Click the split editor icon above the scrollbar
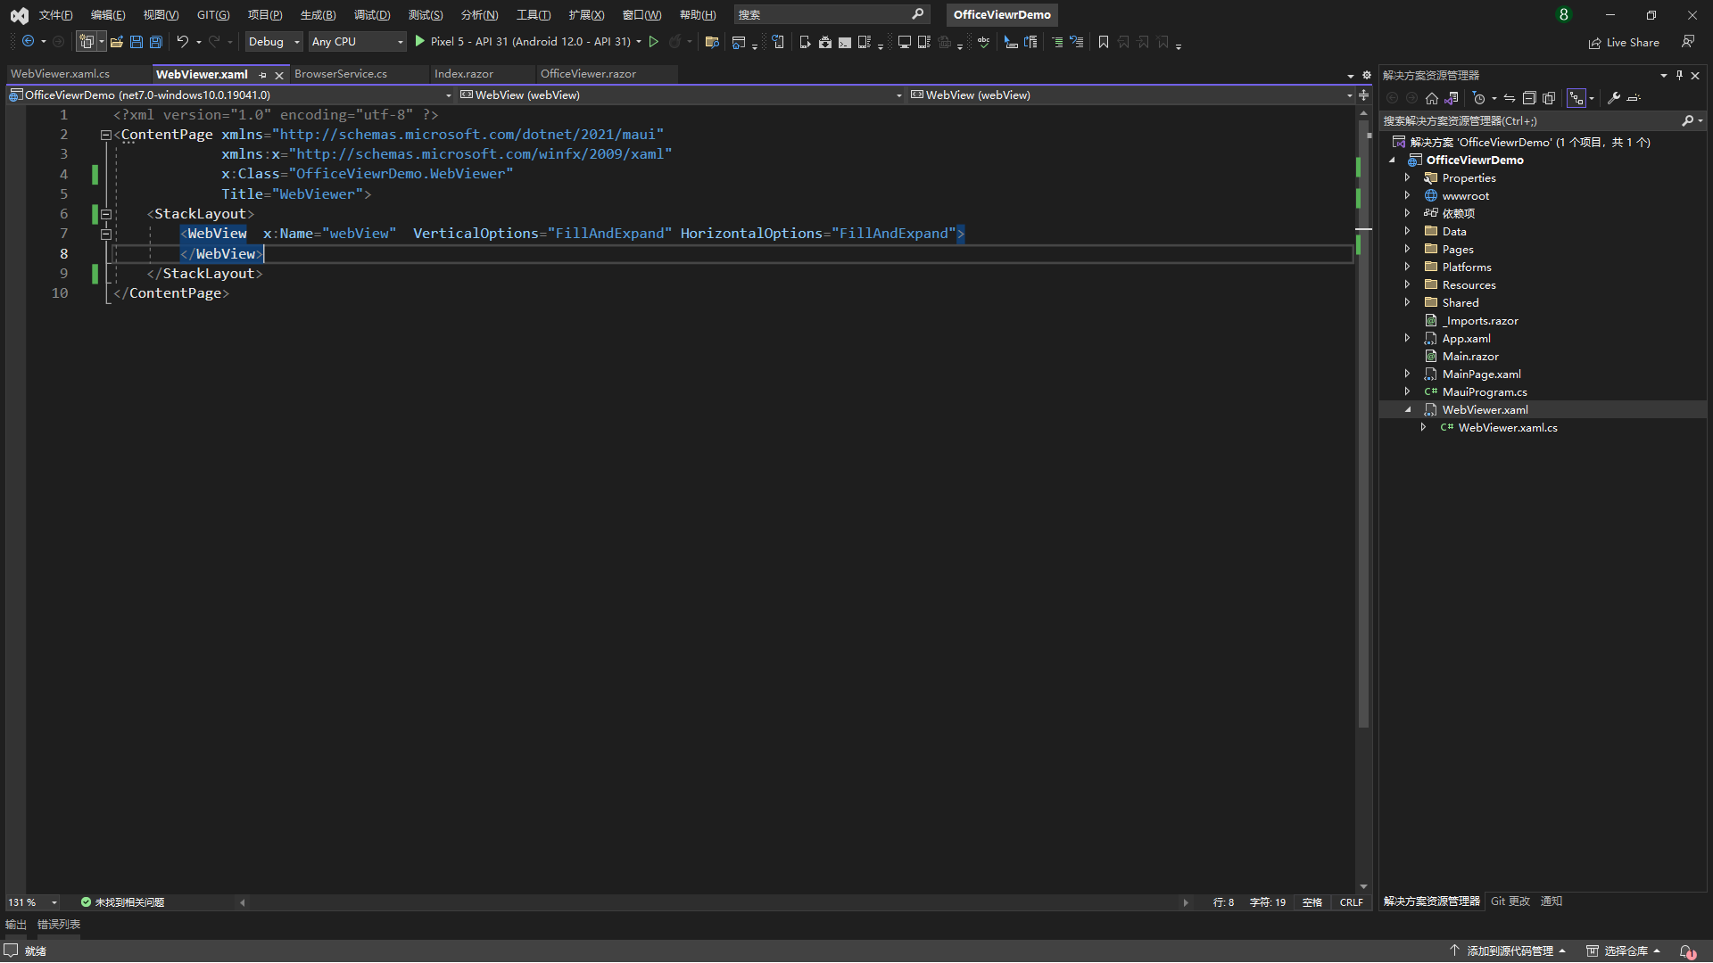This screenshot has height=963, width=1713. tap(1363, 95)
